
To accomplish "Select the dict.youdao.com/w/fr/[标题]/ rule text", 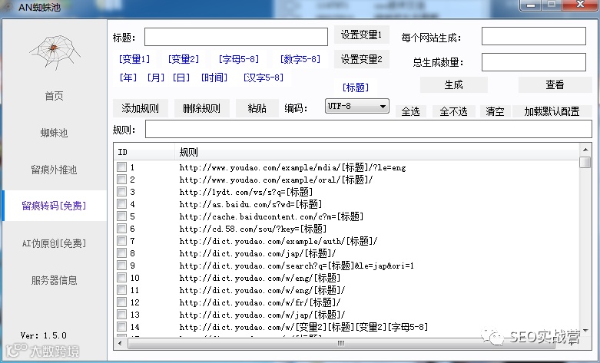I will pyautogui.click(x=260, y=302).
